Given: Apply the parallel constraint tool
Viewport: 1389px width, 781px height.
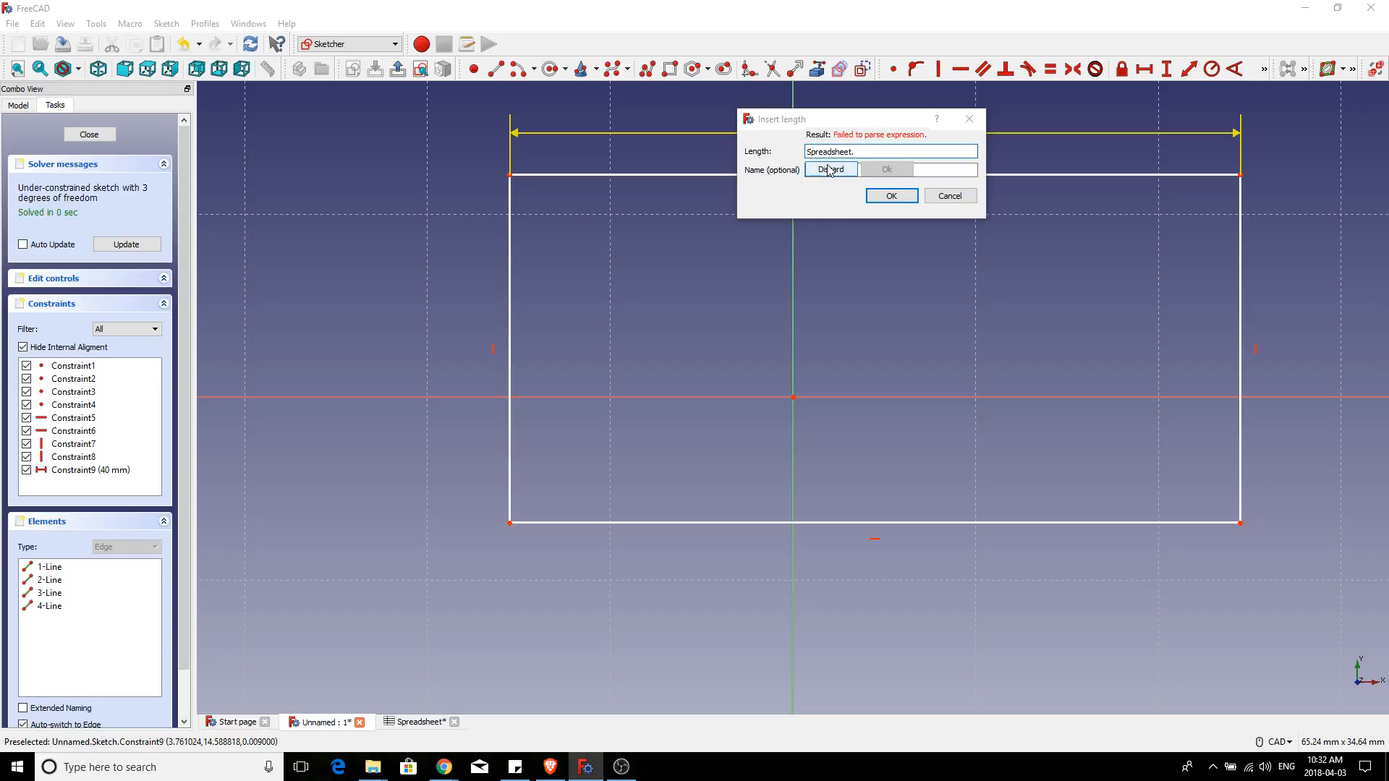Looking at the screenshot, I should (982, 69).
